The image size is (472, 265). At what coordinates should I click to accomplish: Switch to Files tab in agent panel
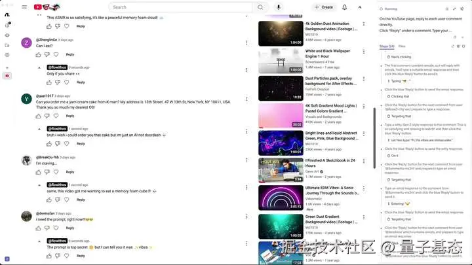[x=402, y=46]
